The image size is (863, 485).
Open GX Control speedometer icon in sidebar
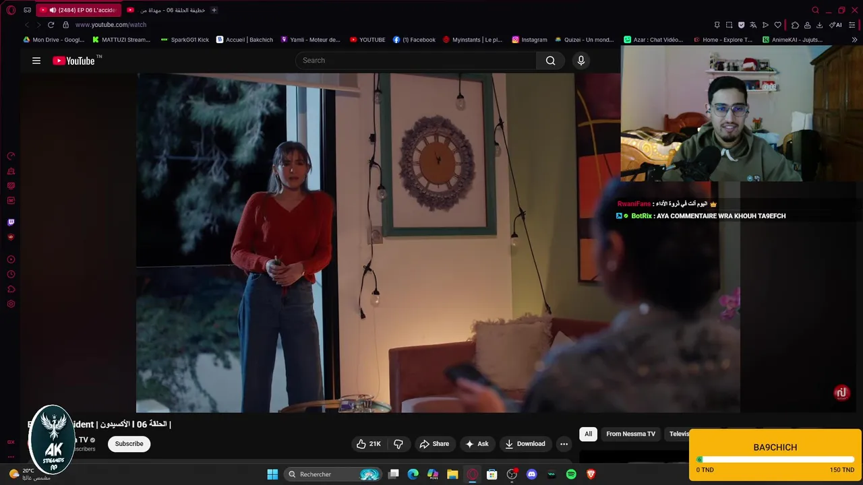(11, 156)
